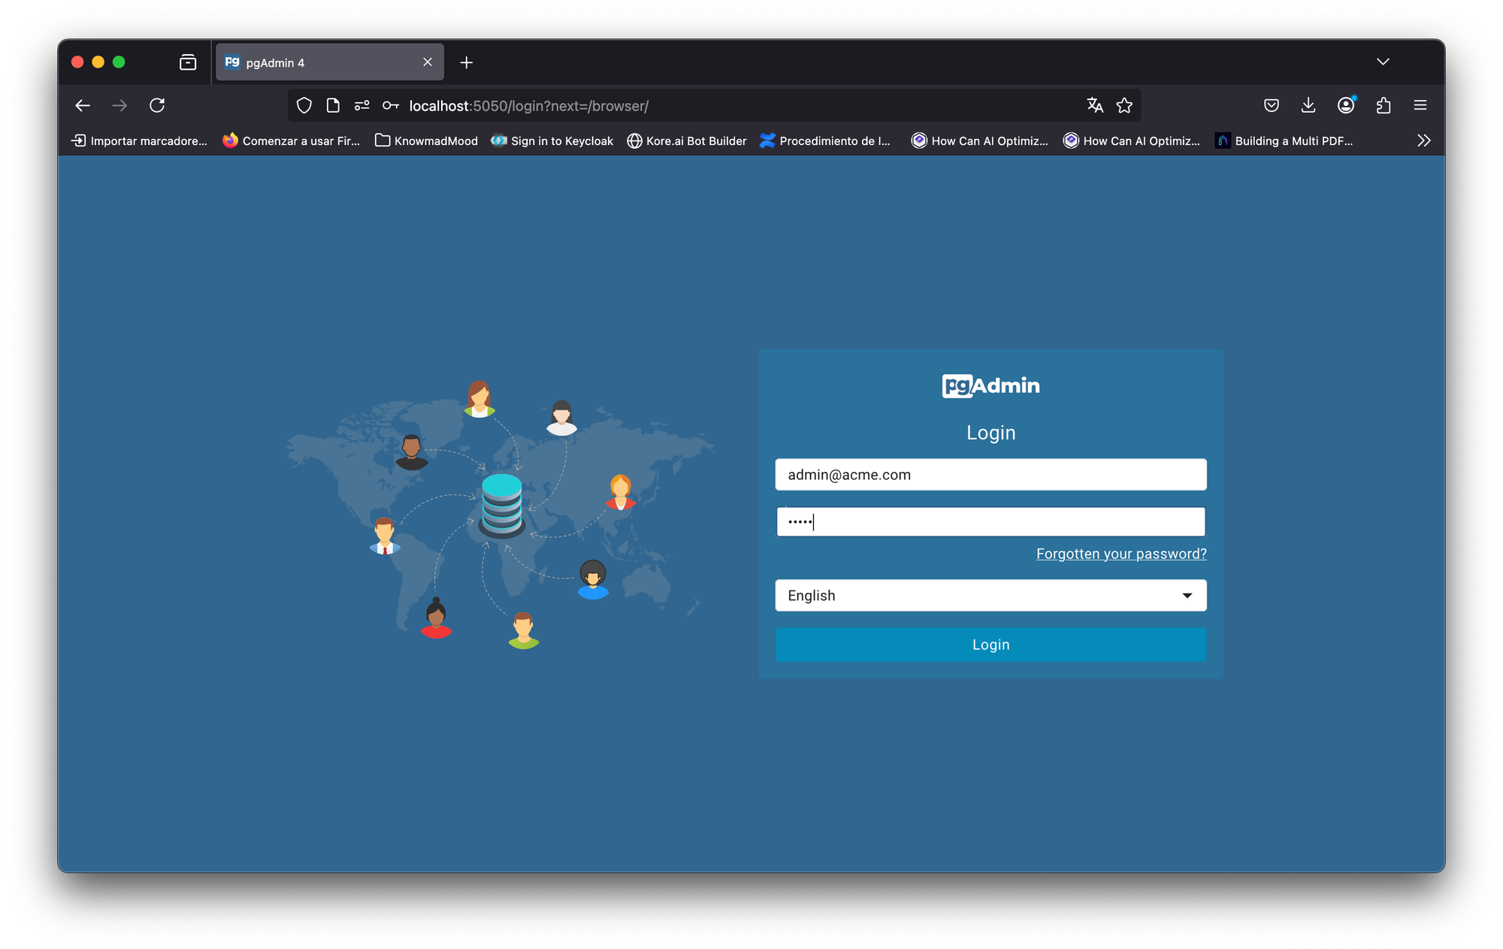Expand the English language dropdown
This screenshot has width=1503, height=949.
pyautogui.click(x=990, y=595)
